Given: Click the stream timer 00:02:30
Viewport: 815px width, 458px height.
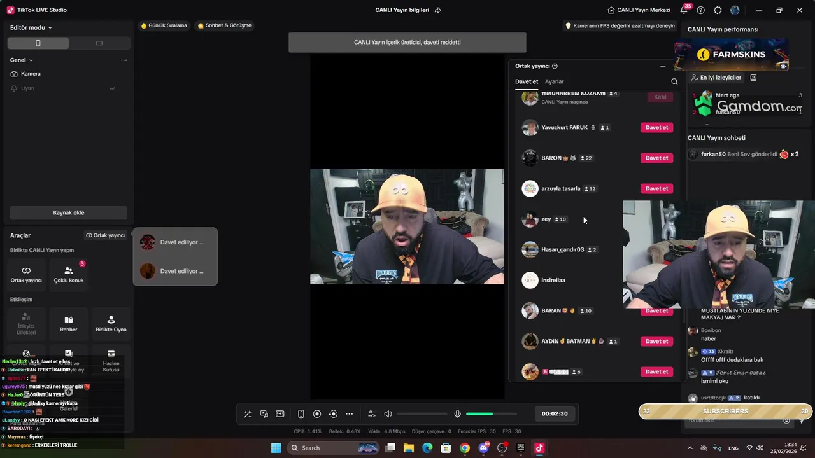Looking at the screenshot, I should tap(555, 413).
